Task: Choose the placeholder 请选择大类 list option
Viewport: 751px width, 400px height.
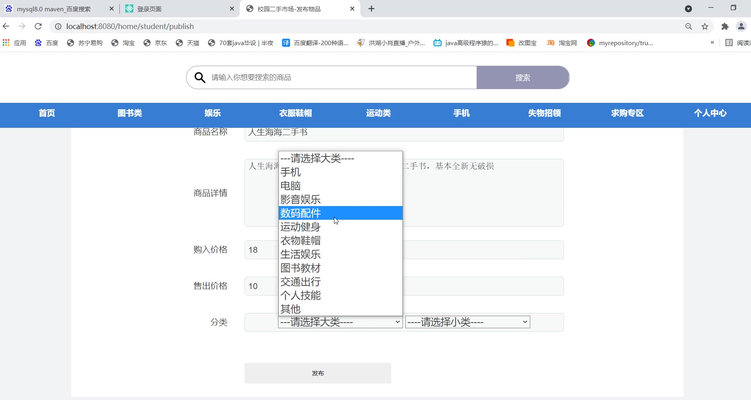Action: (340, 158)
